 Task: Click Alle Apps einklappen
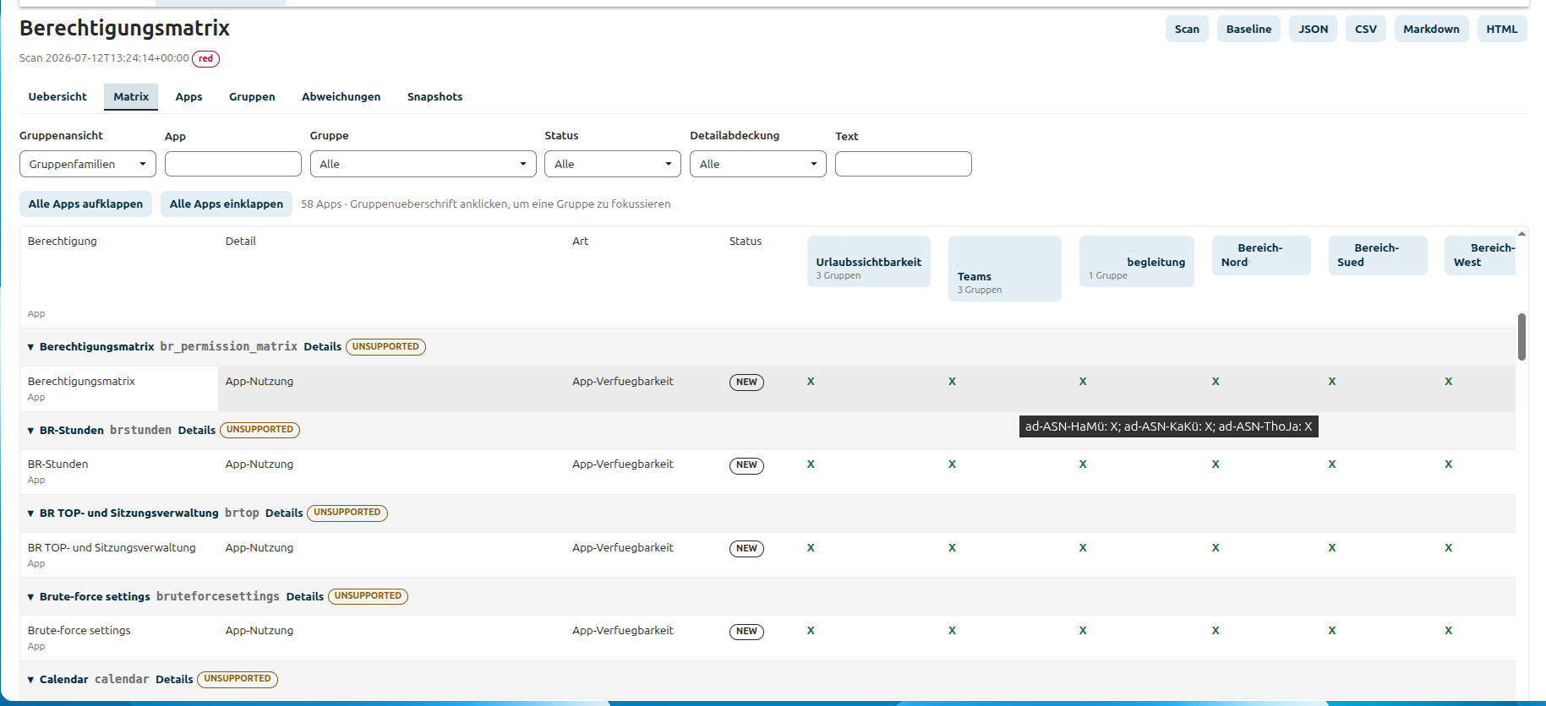227,204
